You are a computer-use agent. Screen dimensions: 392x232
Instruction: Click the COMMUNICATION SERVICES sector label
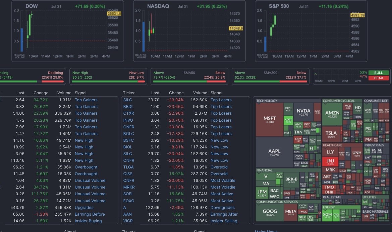[277, 202]
